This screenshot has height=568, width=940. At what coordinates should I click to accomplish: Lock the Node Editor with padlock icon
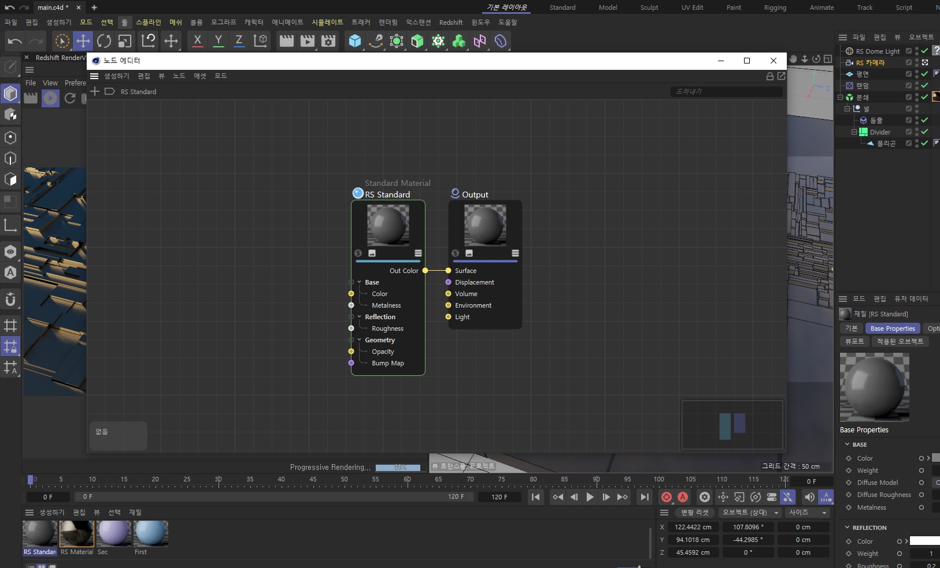pos(769,76)
